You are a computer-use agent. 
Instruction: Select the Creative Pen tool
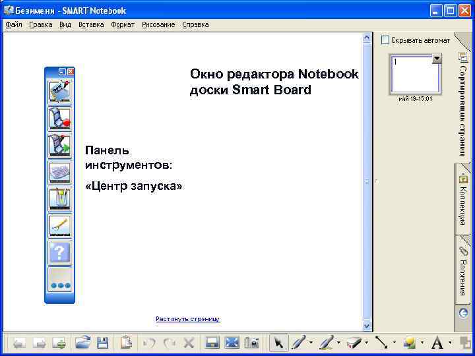point(327,343)
